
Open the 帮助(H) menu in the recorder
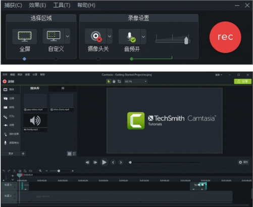pyautogui.click(x=86, y=5)
